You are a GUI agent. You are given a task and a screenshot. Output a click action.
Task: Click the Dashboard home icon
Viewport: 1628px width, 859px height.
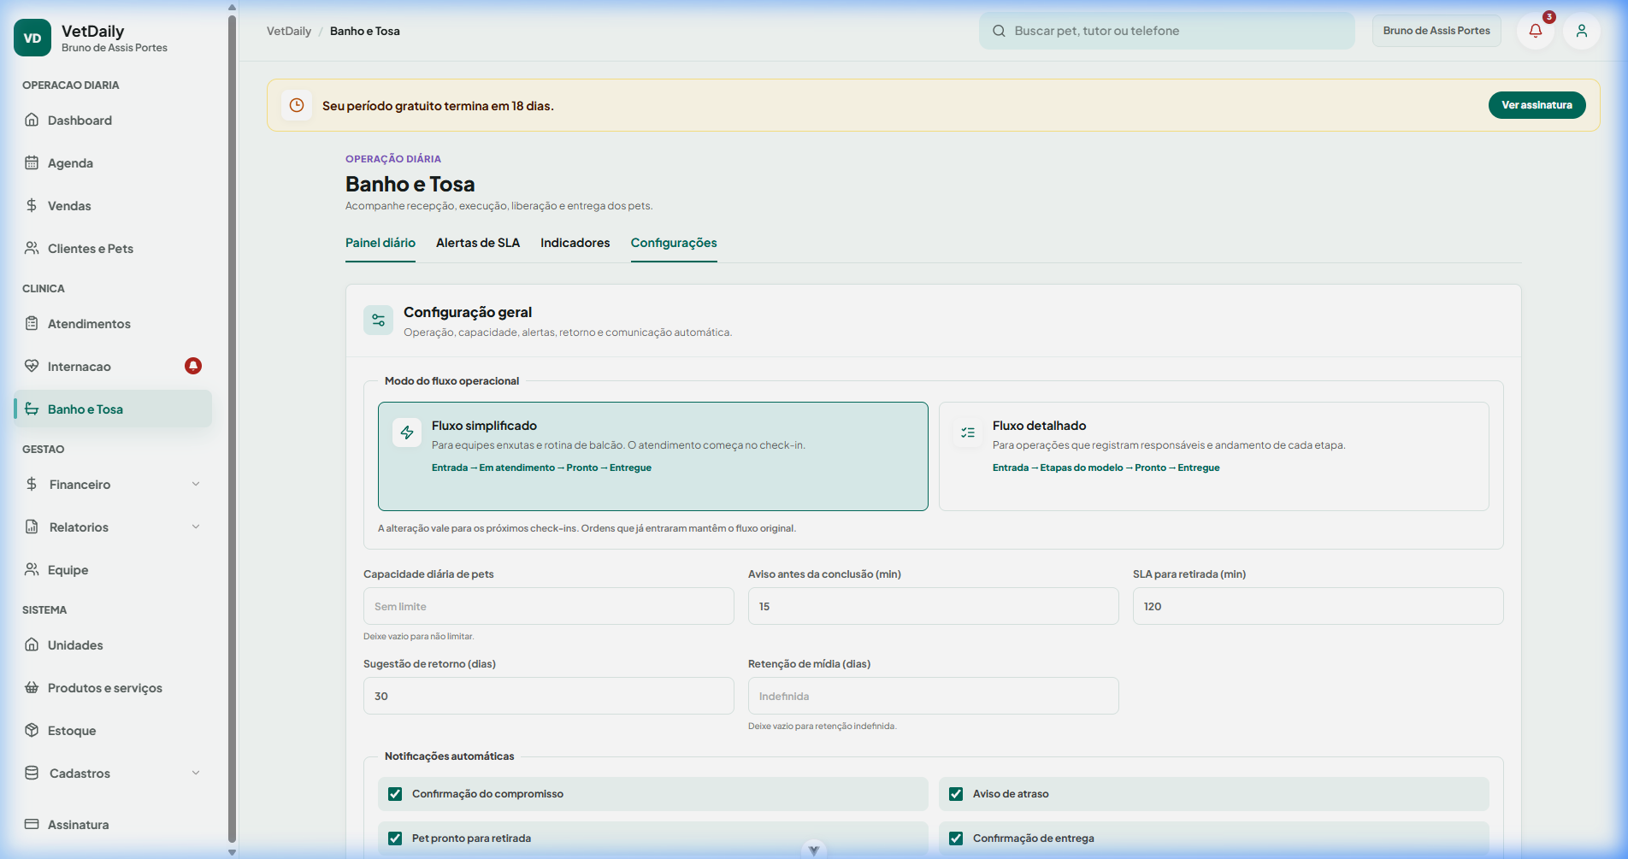pyautogui.click(x=32, y=120)
